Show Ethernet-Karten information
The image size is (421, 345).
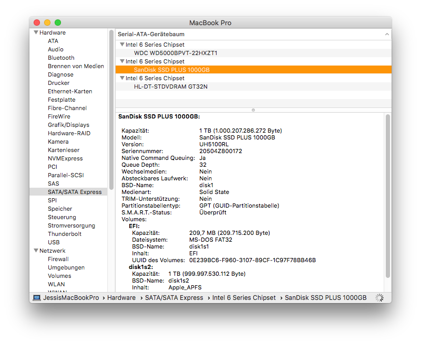70,91
